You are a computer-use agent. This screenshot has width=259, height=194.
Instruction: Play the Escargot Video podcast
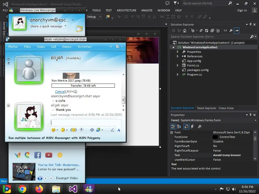[40, 178]
